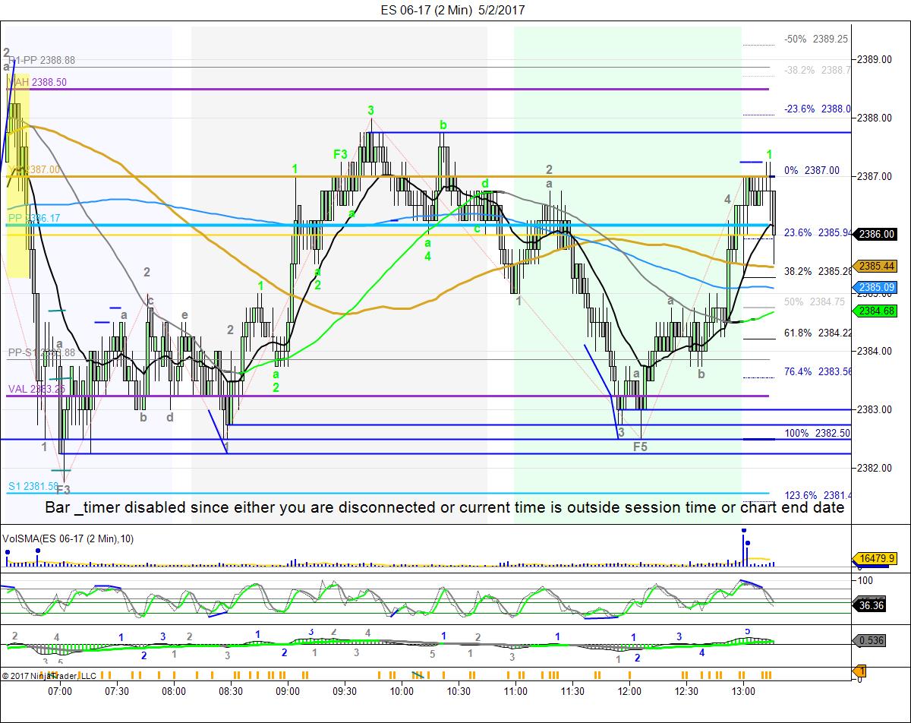Click the Bar _timer disabled message text
911x723 pixels.
(x=444, y=507)
